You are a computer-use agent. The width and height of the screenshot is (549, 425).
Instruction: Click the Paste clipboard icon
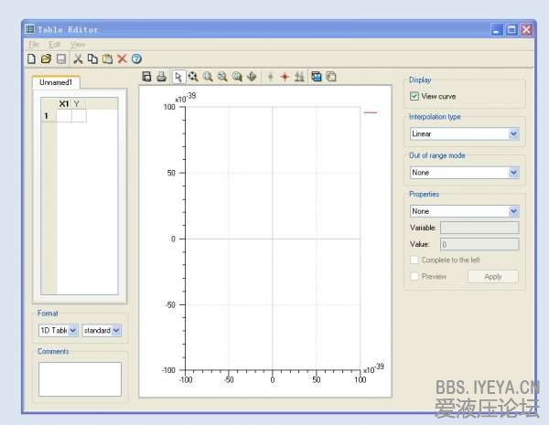tap(107, 58)
